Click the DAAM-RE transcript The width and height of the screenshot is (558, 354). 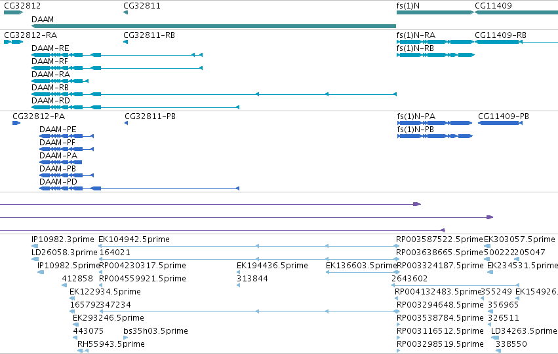(x=117, y=55)
